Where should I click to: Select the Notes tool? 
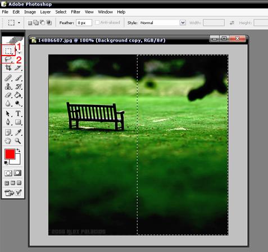pos(8,132)
